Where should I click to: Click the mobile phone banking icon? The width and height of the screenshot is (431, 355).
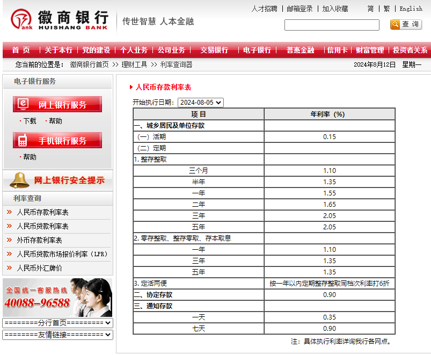(23, 140)
